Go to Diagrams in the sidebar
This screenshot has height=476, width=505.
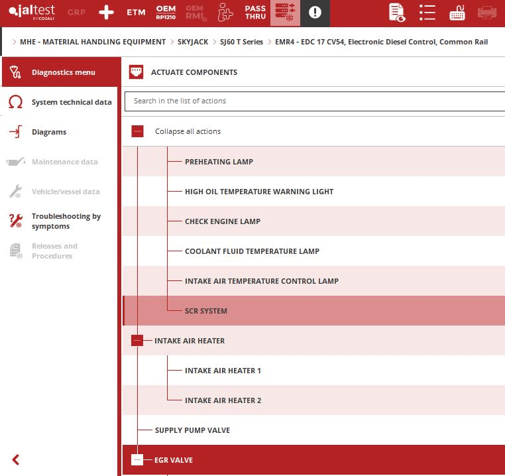coord(49,132)
